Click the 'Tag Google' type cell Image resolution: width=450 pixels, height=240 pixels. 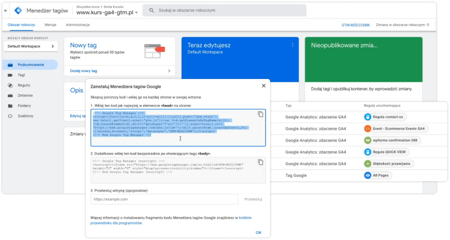(x=296, y=175)
